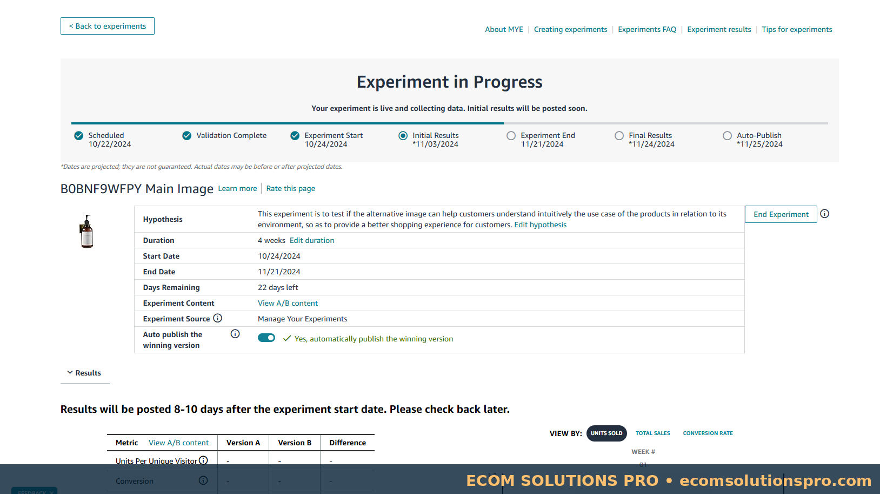Click info icon for Auto publish winning version
This screenshot has height=494, width=880.
235,334
